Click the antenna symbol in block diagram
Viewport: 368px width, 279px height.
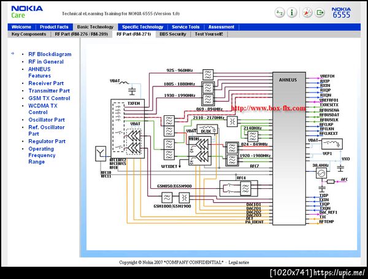(101, 153)
